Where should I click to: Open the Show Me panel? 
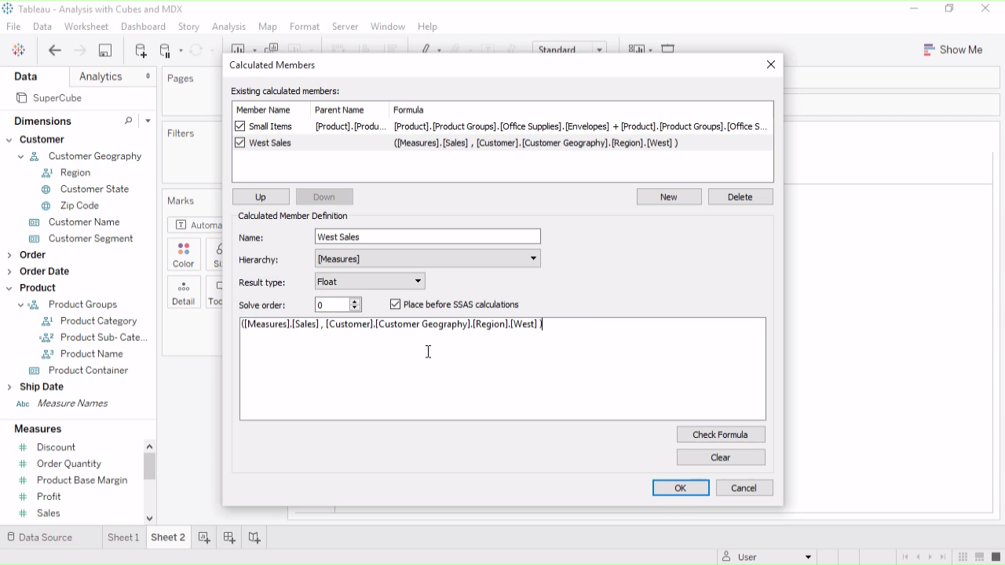pyautogui.click(x=952, y=49)
